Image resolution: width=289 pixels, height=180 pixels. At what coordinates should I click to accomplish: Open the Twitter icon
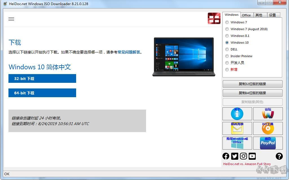235,156
